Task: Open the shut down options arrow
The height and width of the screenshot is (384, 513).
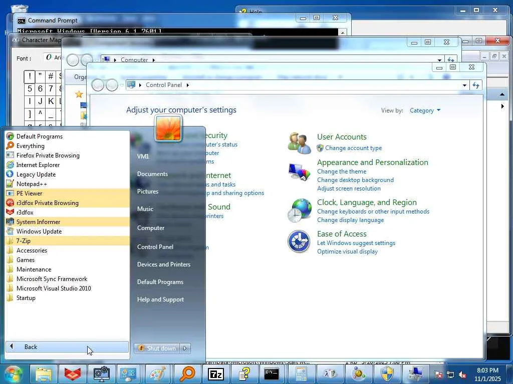Action: 185,348
